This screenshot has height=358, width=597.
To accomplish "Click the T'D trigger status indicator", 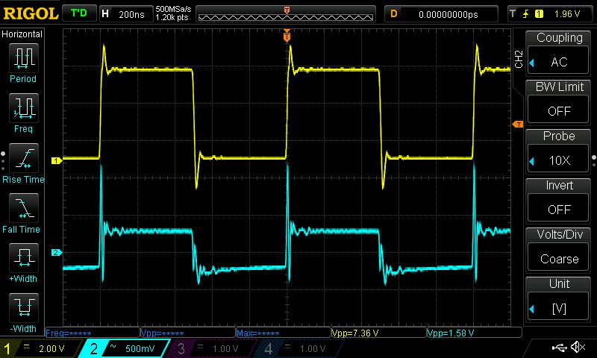I will pos(79,13).
